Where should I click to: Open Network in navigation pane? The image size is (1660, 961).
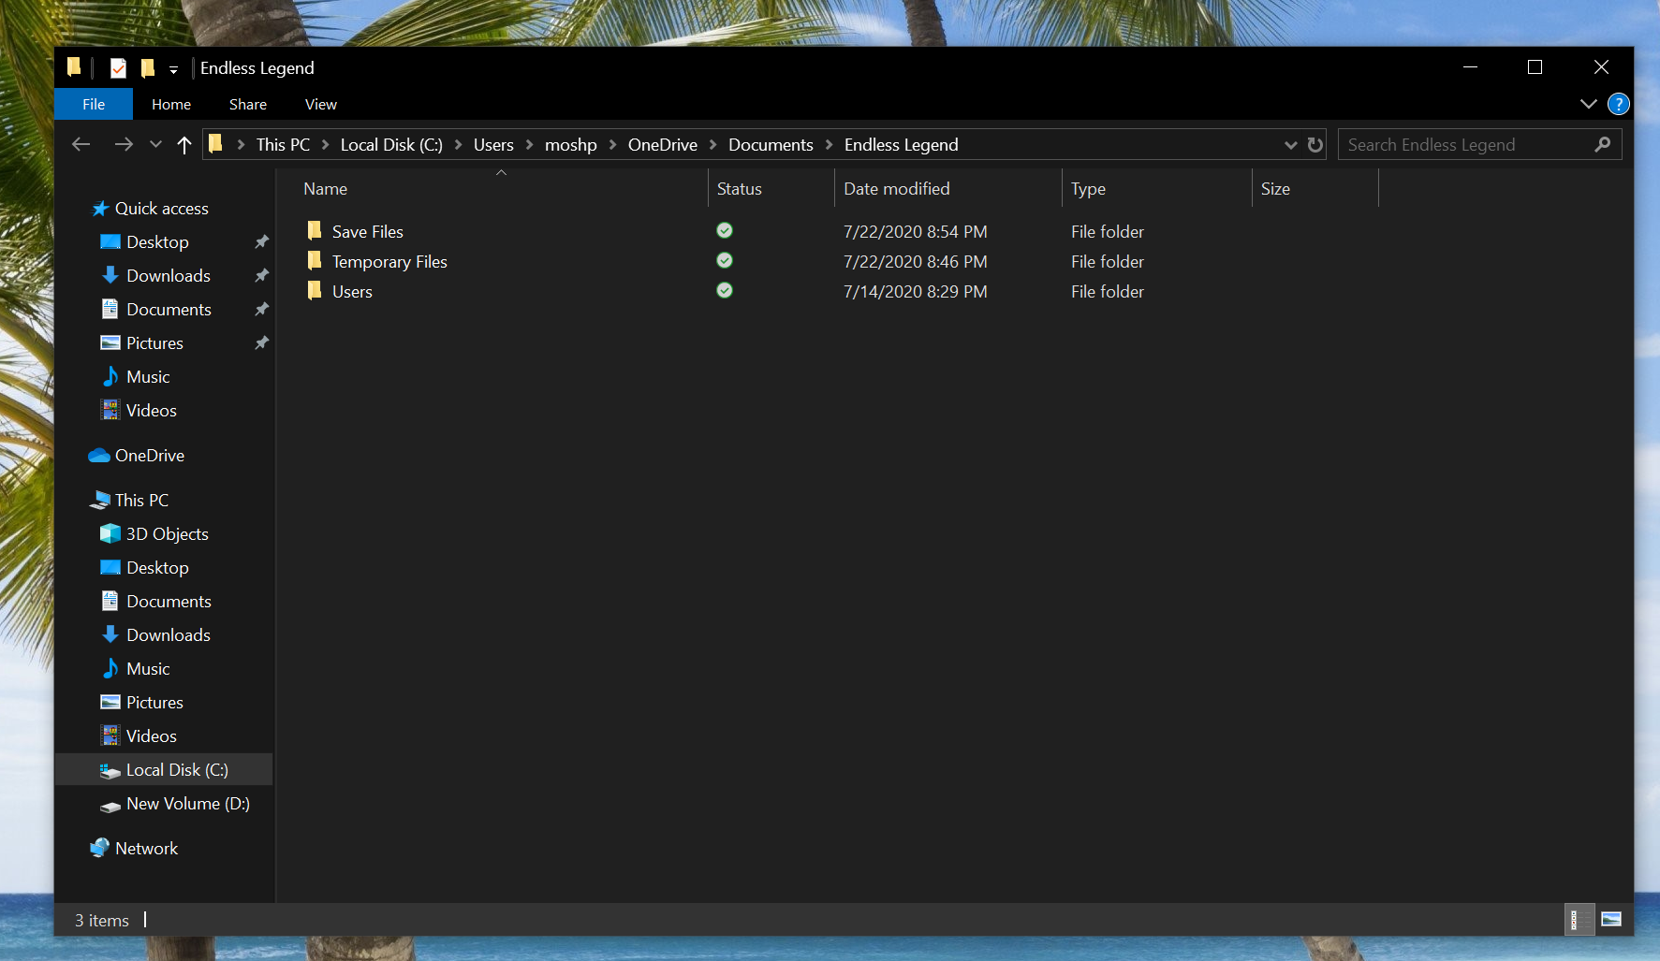(146, 848)
